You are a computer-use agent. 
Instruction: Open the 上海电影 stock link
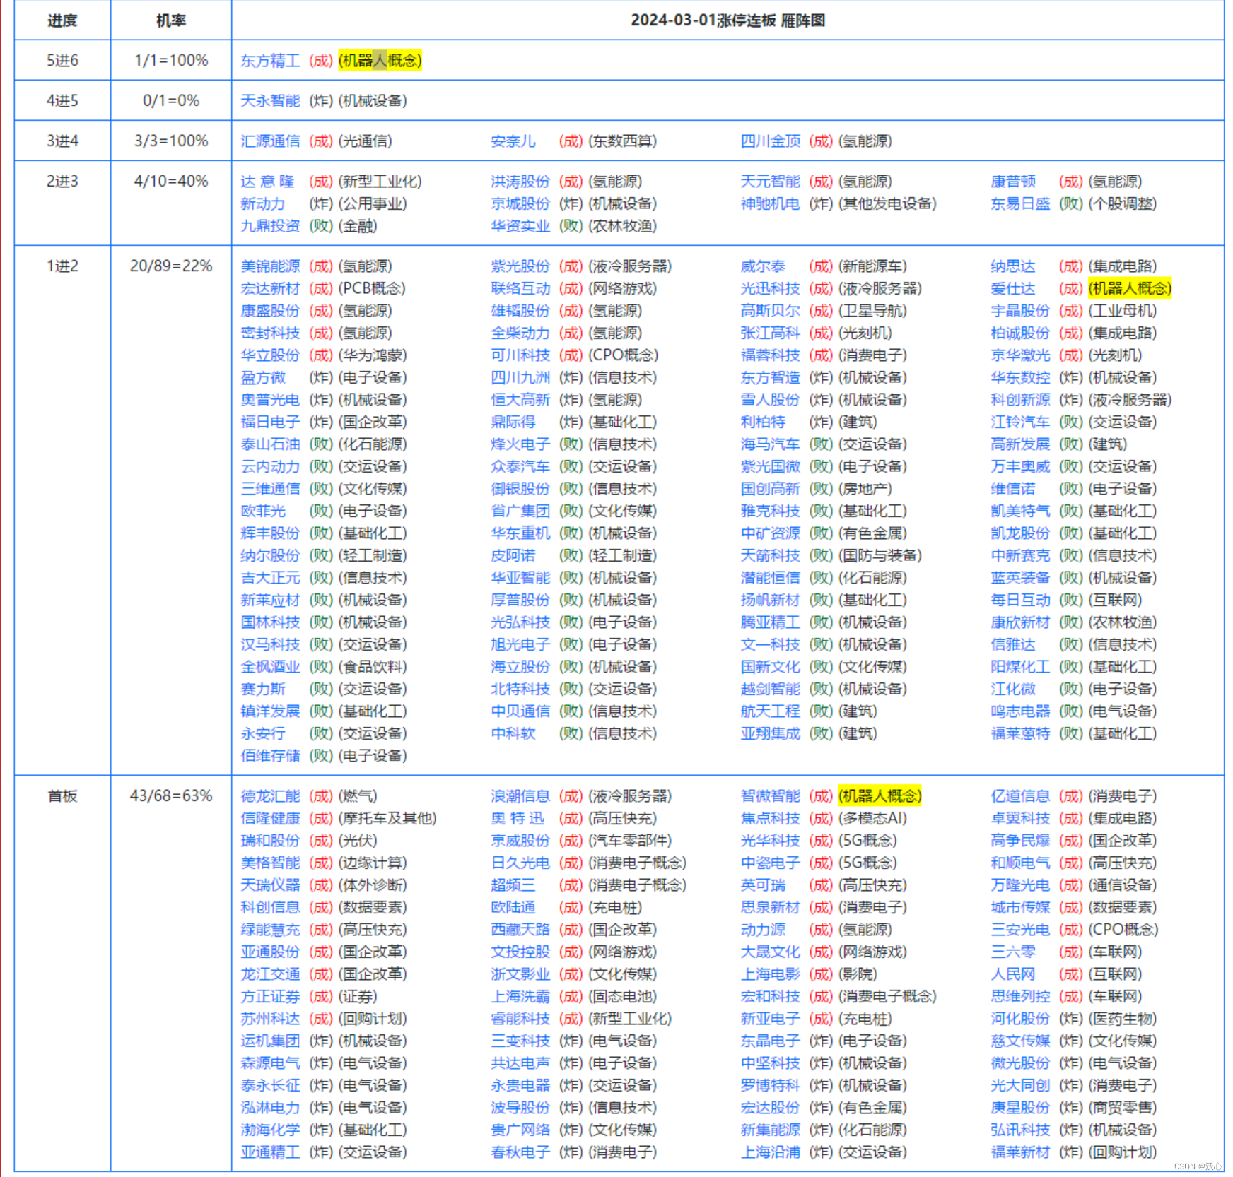click(x=770, y=974)
